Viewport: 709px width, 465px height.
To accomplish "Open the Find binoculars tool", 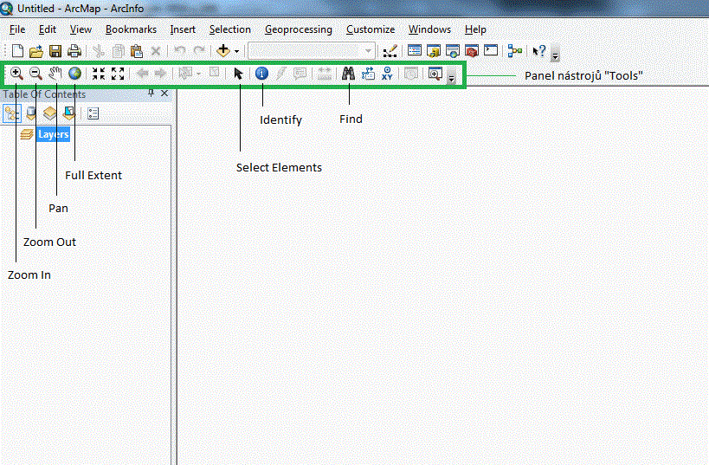I will (x=348, y=74).
